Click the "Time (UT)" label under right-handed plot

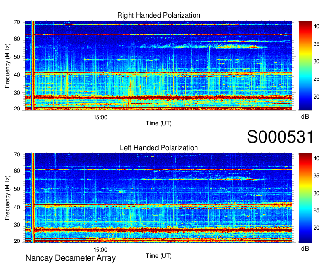159,123
